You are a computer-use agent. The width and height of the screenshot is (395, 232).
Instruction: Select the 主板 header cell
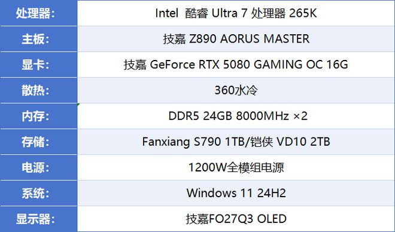click(x=38, y=39)
